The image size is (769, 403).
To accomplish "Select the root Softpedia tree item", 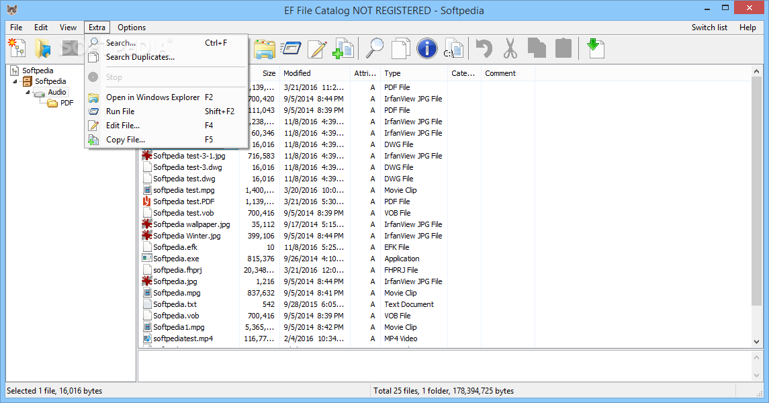I will (x=38, y=71).
